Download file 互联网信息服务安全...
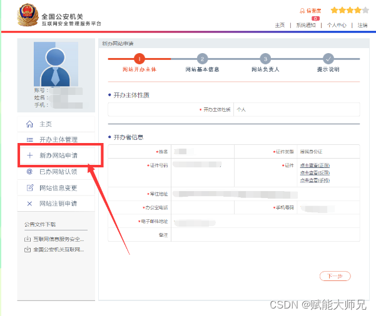This screenshot has width=376, height=316. [x=59, y=239]
